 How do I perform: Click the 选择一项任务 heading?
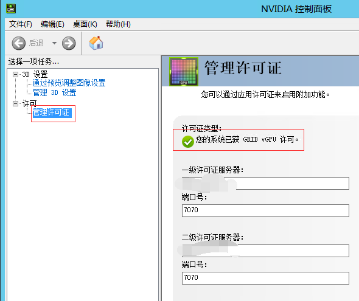[x=33, y=61]
